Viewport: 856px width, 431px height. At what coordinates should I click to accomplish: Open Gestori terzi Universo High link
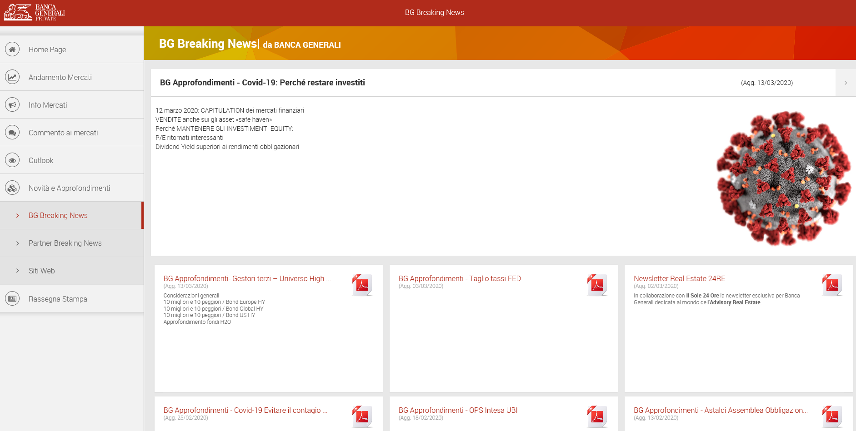[247, 278]
